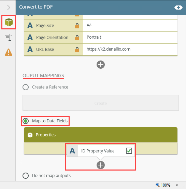Image resolution: width=186 pixels, height=189 pixels.
Task: Open the Properties tab with text cursor icon
Action: (x=9, y=37)
